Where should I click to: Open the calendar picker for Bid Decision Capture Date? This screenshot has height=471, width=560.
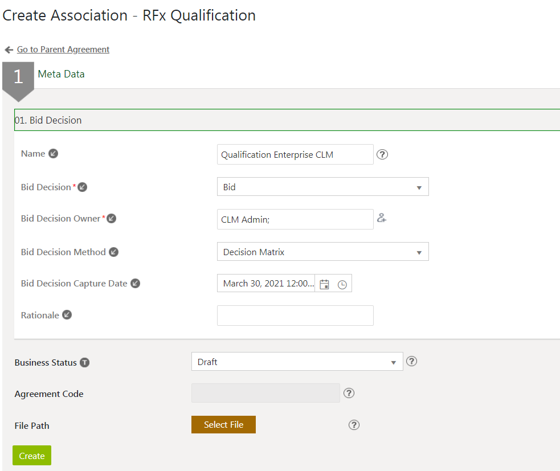325,284
